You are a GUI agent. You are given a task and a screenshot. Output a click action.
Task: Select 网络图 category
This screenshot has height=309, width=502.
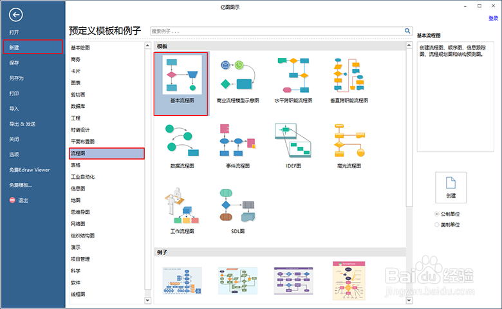coord(78,224)
